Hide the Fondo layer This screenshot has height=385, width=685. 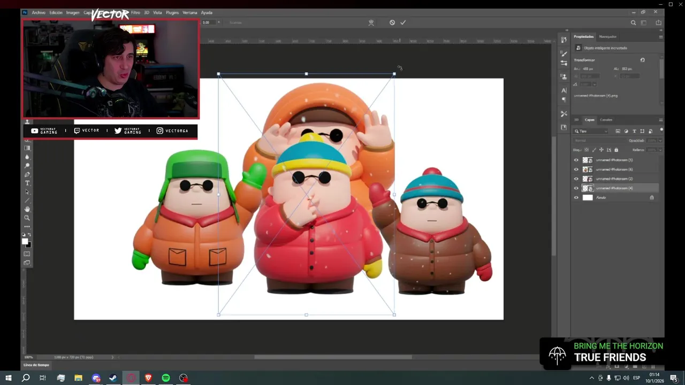(576, 197)
